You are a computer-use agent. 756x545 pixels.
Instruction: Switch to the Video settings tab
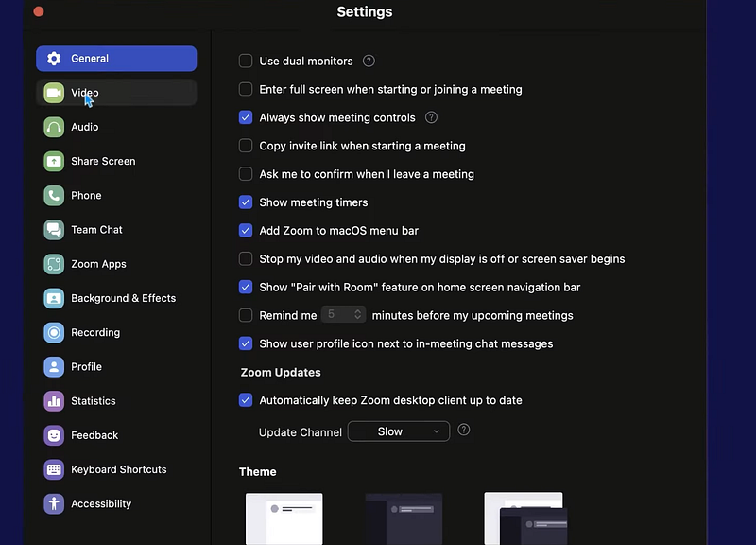116,93
